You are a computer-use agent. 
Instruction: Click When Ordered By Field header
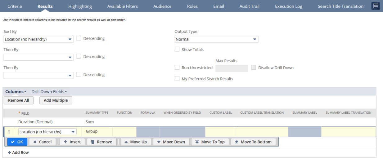tap(182, 113)
